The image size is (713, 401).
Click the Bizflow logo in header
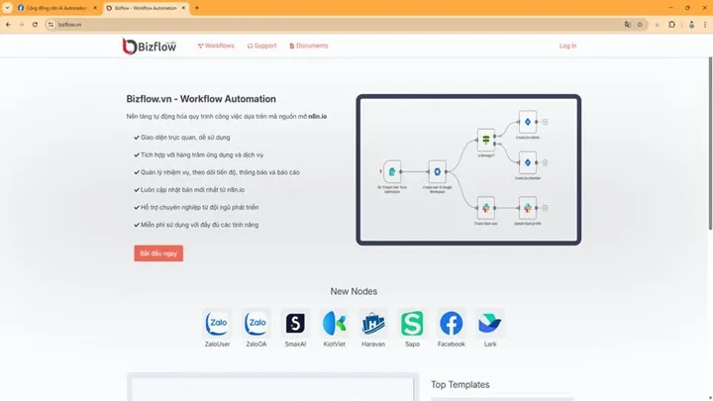click(x=149, y=46)
